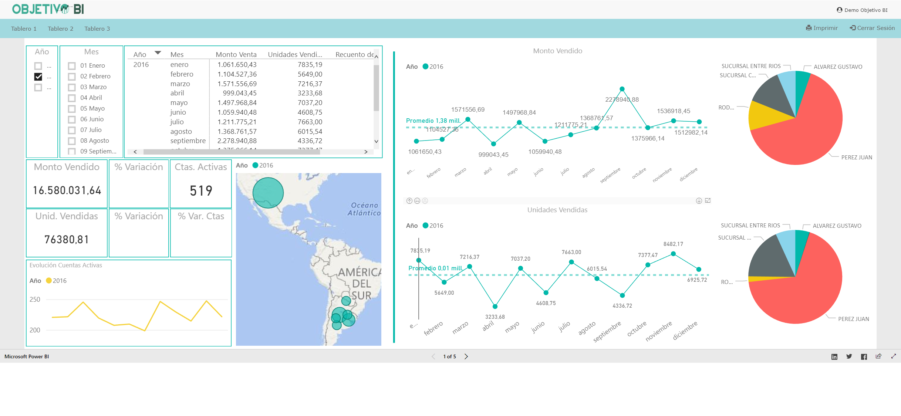Sort table by Año column arrow
The height and width of the screenshot is (416, 901).
[158, 53]
